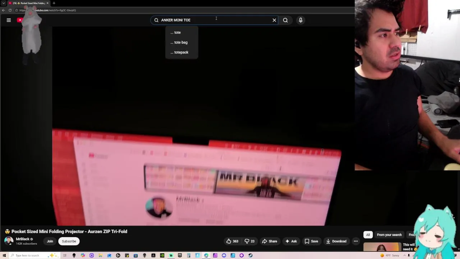The image size is (460, 259).
Task: Open Task View on the taskbar
Action: (65, 255)
